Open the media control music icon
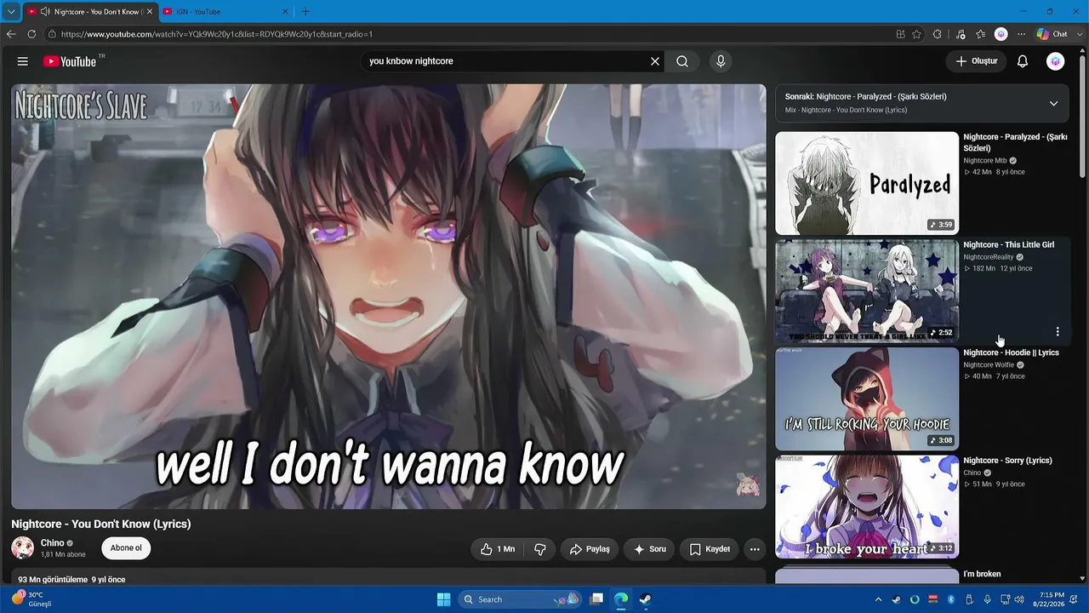Image resolution: width=1089 pixels, height=613 pixels. tap(961, 34)
